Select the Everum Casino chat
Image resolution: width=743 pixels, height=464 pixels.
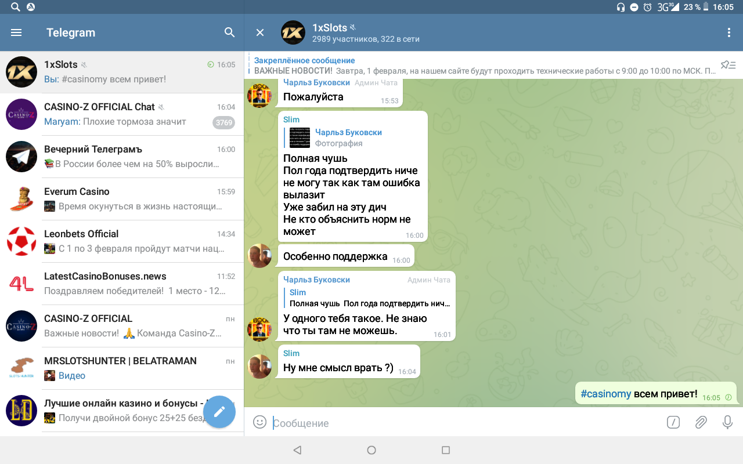[122, 199]
